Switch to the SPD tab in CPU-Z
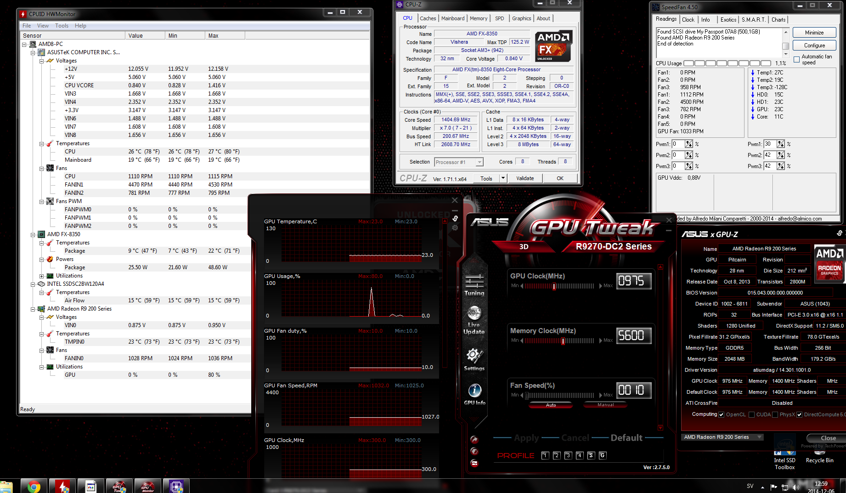The height and width of the screenshot is (493, 846). tap(499, 18)
